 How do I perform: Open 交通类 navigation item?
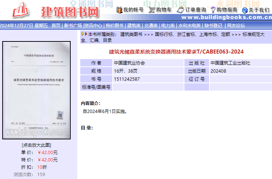pyautogui.click(x=151, y=26)
